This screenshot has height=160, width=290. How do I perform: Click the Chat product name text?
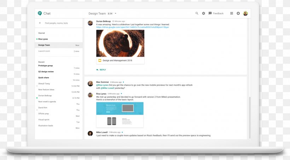pos(47,13)
